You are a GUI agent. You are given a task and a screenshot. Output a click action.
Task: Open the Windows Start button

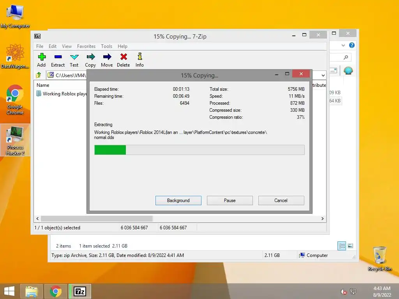point(9,291)
